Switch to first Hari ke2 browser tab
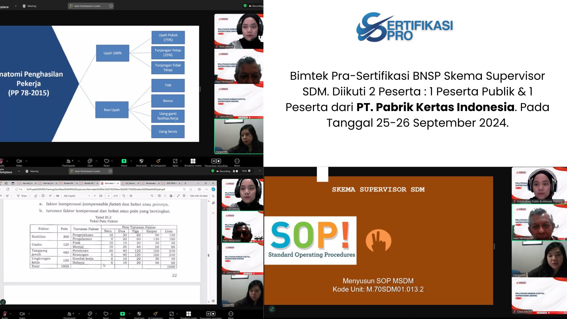 (27, 183)
